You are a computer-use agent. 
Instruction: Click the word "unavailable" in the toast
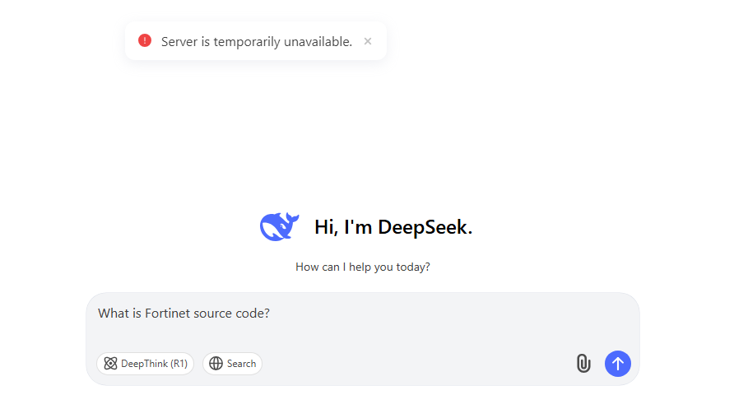pos(319,41)
